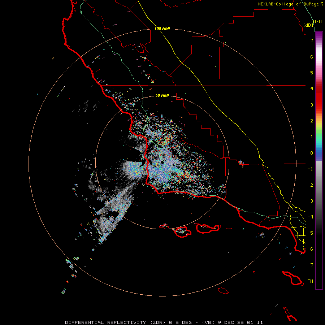Click the 4 dB value on the colorbar
Image resolution: width=325 pixels, height=325 pixels.
(x=312, y=89)
